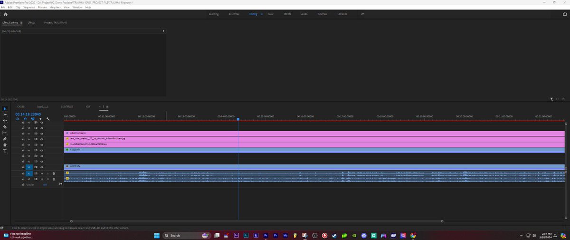Toggle Linked Selection in timeline

pyautogui.click(x=33, y=119)
